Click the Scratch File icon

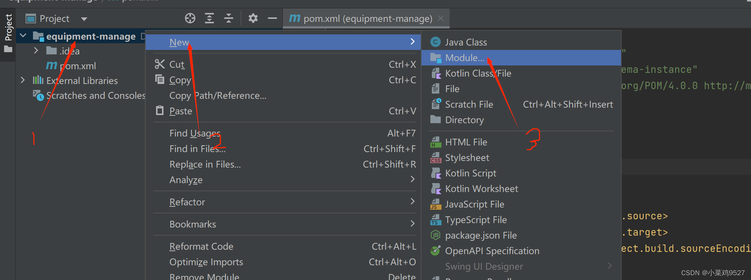tap(436, 104)
